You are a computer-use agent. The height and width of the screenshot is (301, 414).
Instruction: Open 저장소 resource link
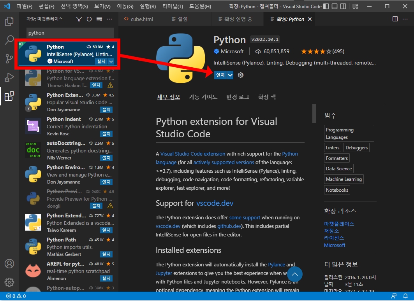click(331, 231)
